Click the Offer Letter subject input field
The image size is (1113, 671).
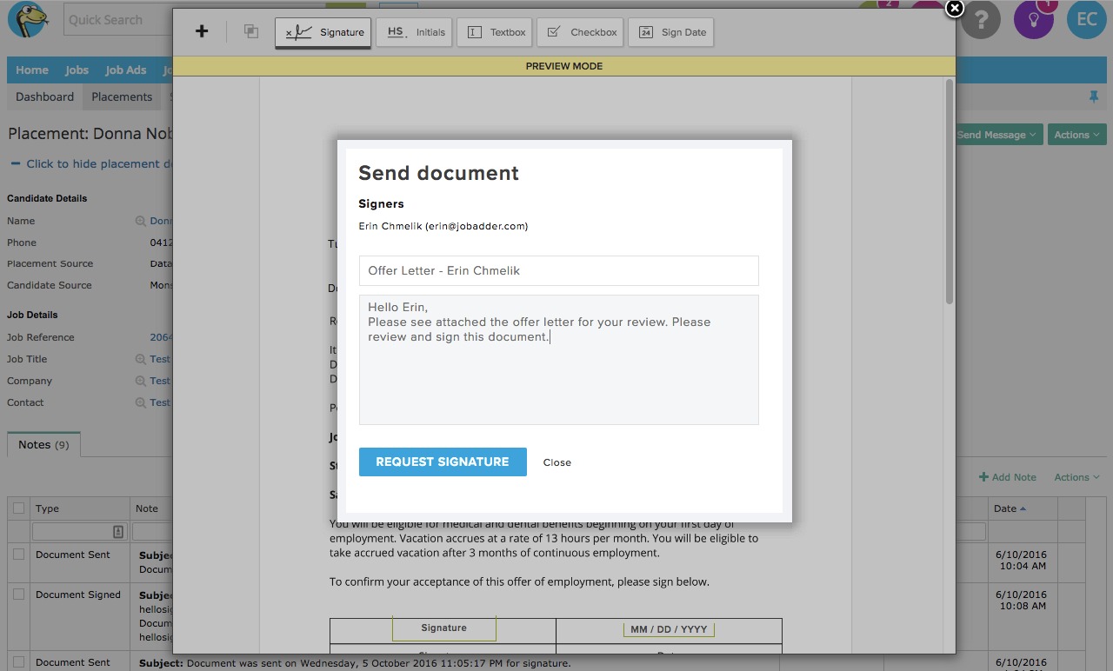click(x=559, y=270)
